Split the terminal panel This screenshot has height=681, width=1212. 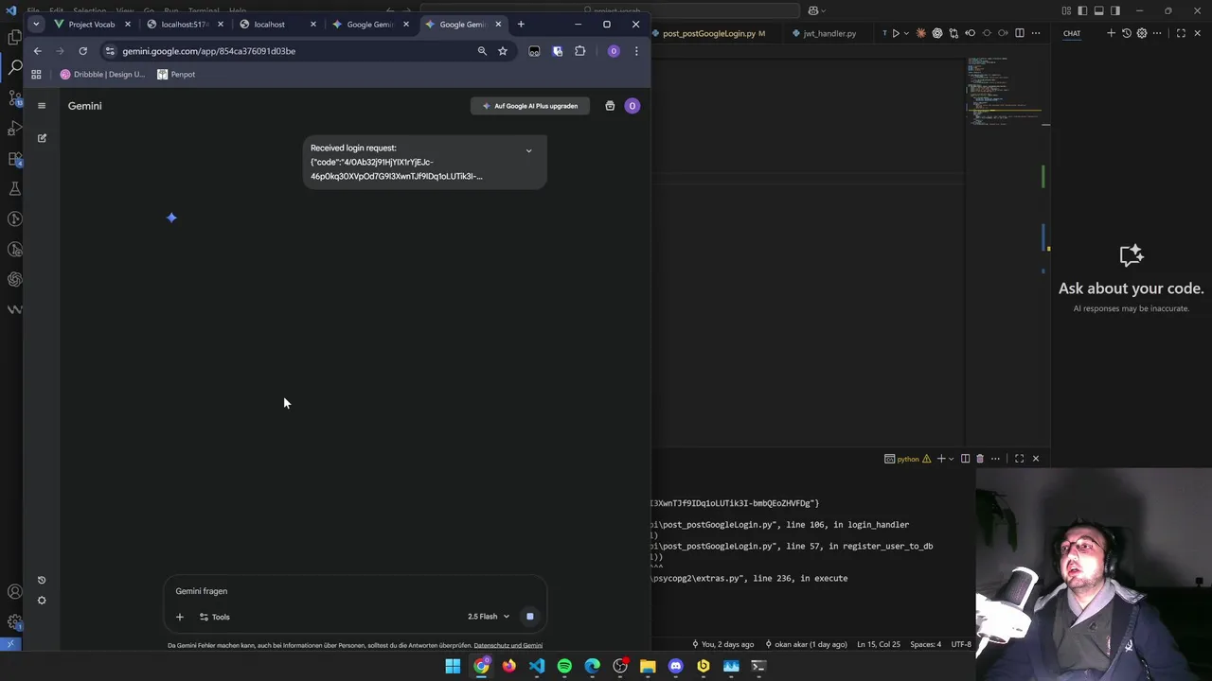pos(965,459)
